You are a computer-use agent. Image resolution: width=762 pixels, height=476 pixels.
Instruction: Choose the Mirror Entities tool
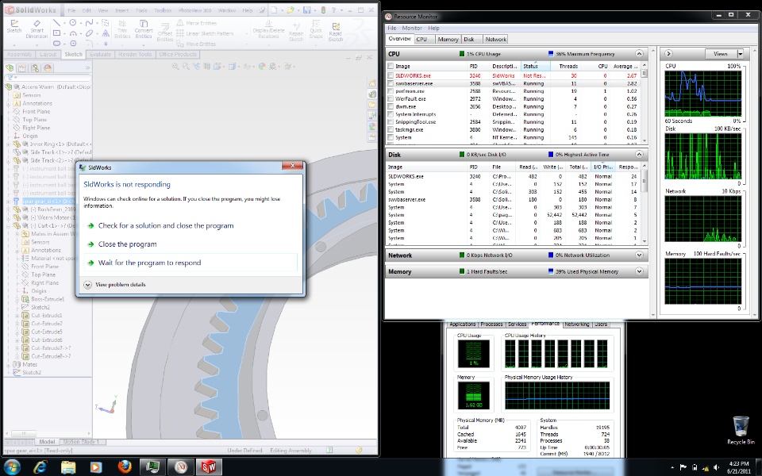pyautogui.click(x=197, y=23)
